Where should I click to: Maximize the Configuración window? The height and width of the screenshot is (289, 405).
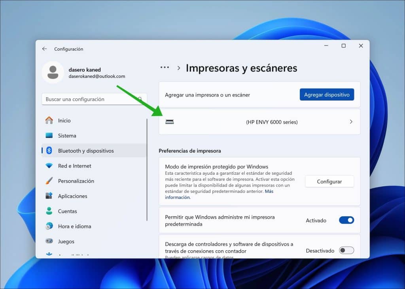[344, 46]
